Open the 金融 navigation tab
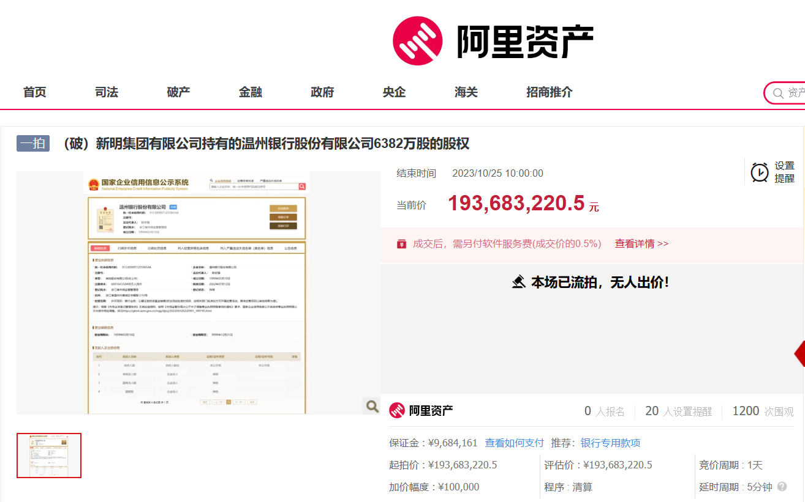This screenshot has width=805, height=502. click(251, 92)
